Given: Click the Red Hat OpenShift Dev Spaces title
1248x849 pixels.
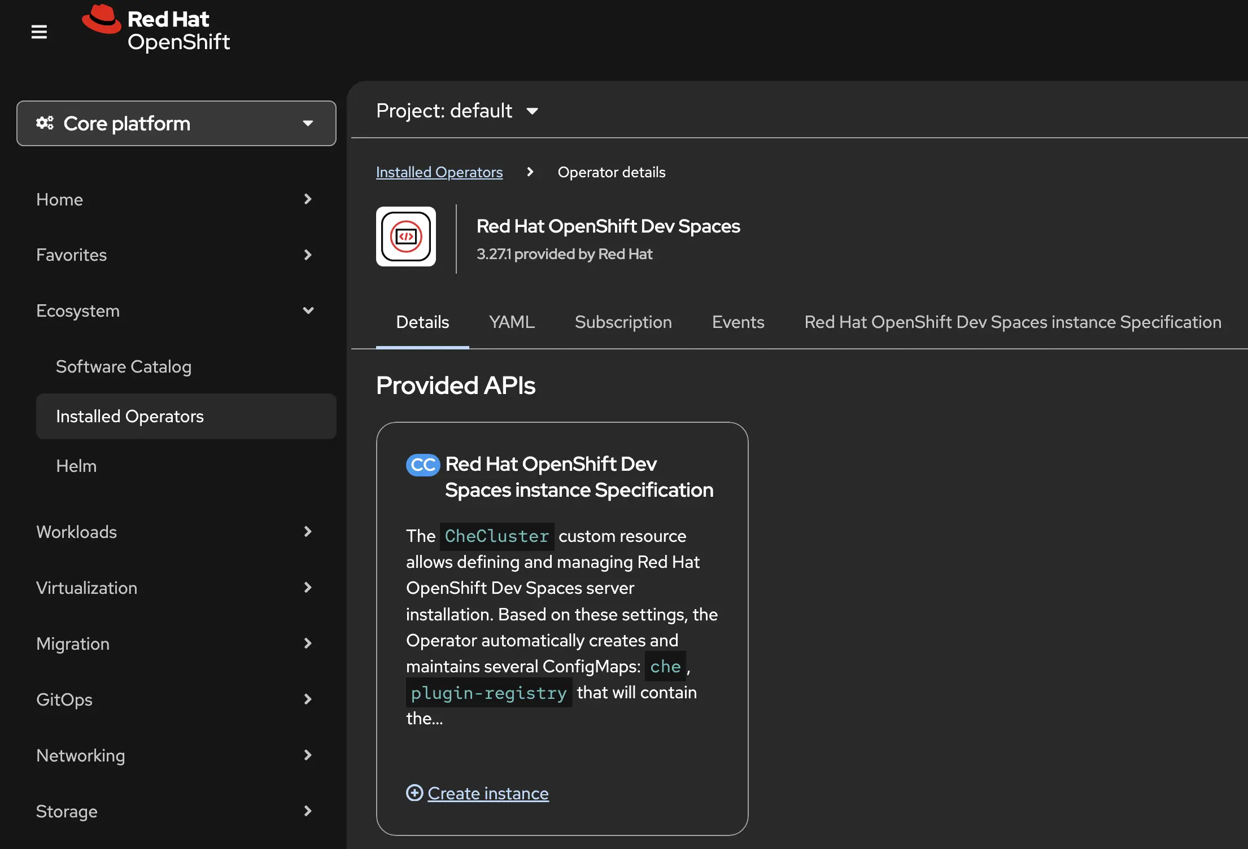Looking at the screenshot, I should 608,226.
